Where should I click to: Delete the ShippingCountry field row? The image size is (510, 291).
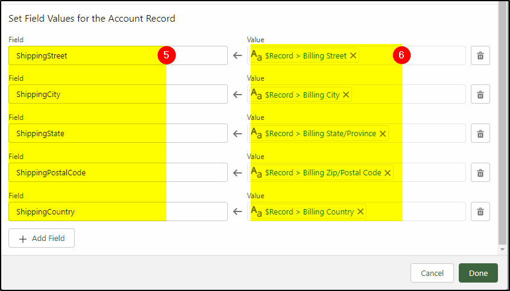click(480, 211)
